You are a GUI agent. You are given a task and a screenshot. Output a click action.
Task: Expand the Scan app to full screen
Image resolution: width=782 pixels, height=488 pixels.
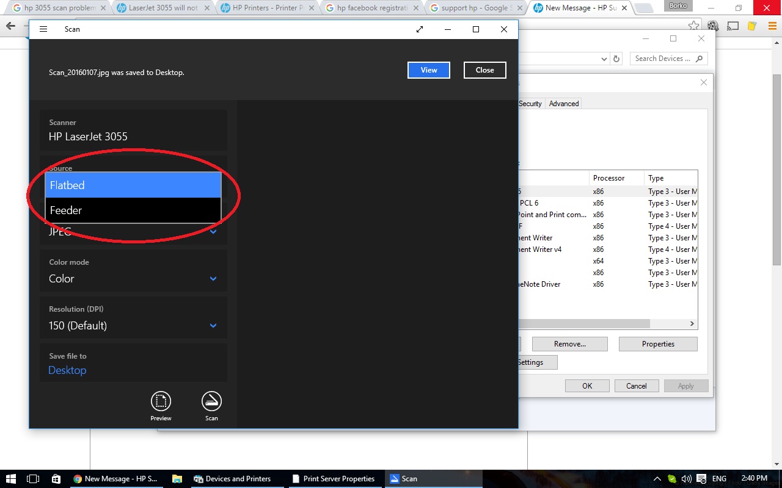[420, 29]
